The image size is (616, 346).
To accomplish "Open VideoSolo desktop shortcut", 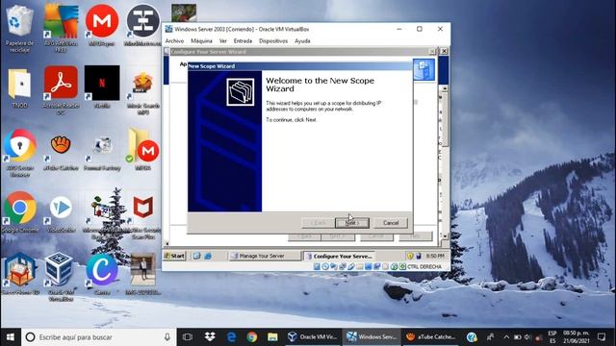I will [61, 213].
